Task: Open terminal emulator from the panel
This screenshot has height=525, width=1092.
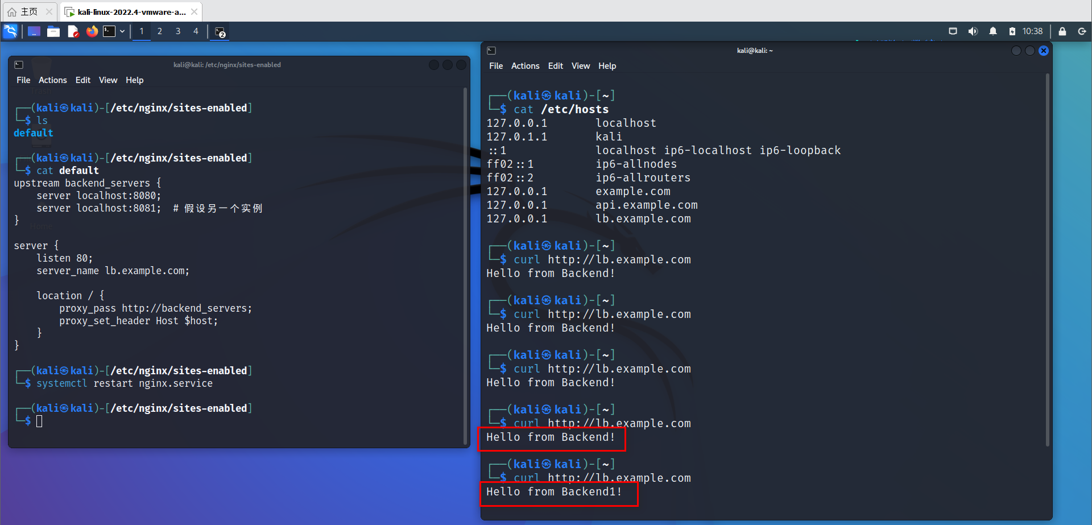Action: 109,31
